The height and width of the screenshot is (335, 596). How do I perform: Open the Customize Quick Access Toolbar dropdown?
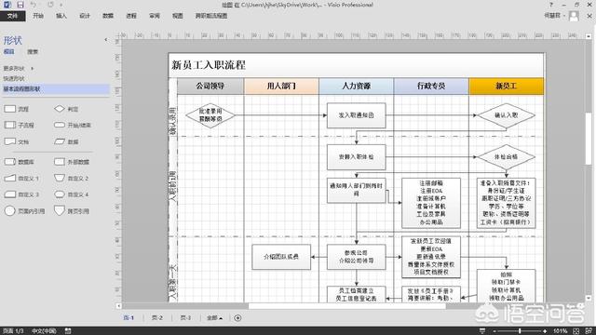[x=61, y=6]
